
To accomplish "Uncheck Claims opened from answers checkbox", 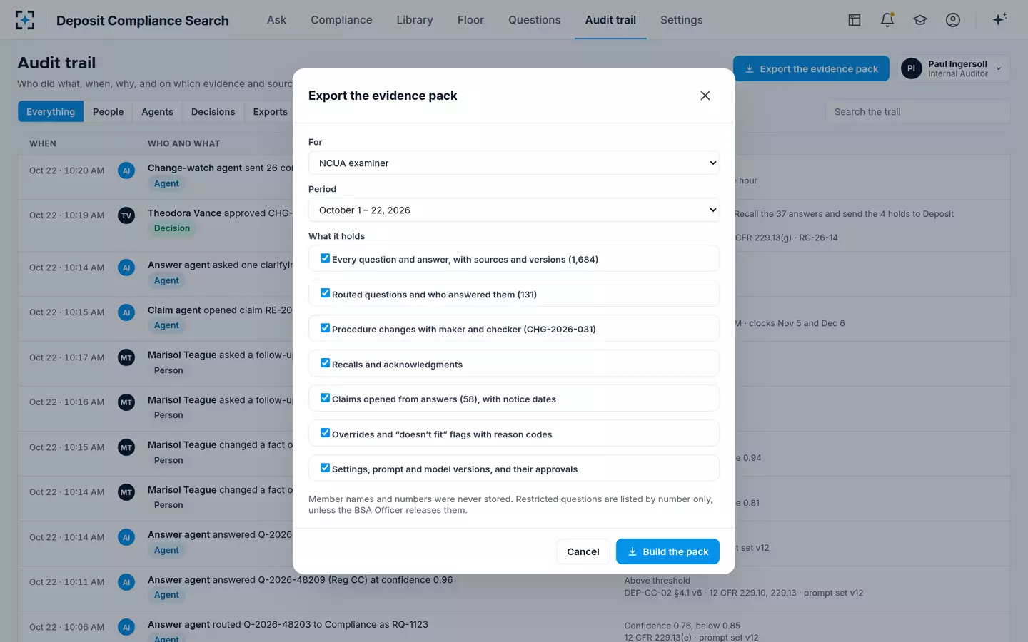I will tap(325, 398).
